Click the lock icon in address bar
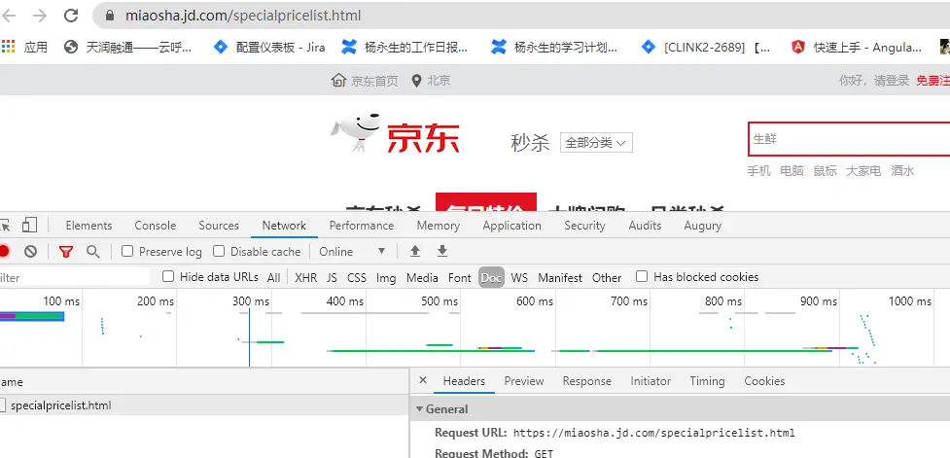 coord(110,16)
